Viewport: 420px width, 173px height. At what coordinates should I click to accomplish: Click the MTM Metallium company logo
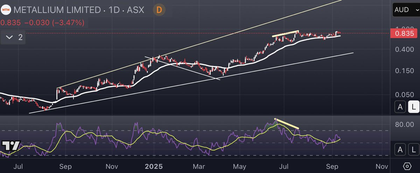[x=6, y=10]
